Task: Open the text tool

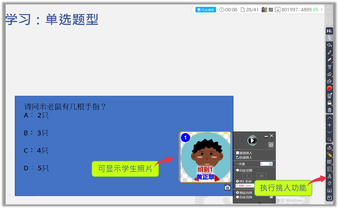Action: point(329,67)
